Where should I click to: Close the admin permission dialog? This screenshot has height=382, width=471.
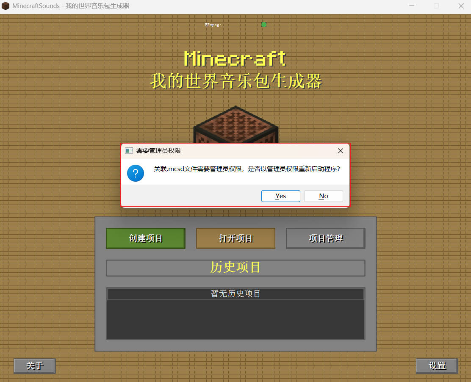click(x=340, y=150)
